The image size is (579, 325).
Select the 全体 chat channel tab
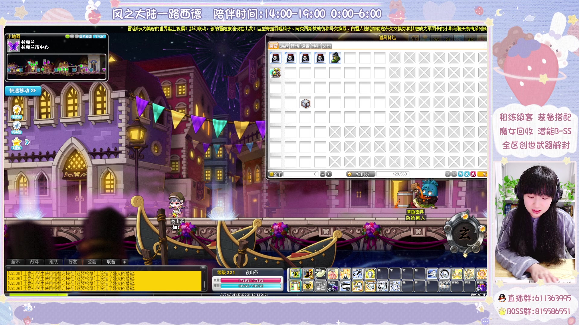click(x=15, y=262)
